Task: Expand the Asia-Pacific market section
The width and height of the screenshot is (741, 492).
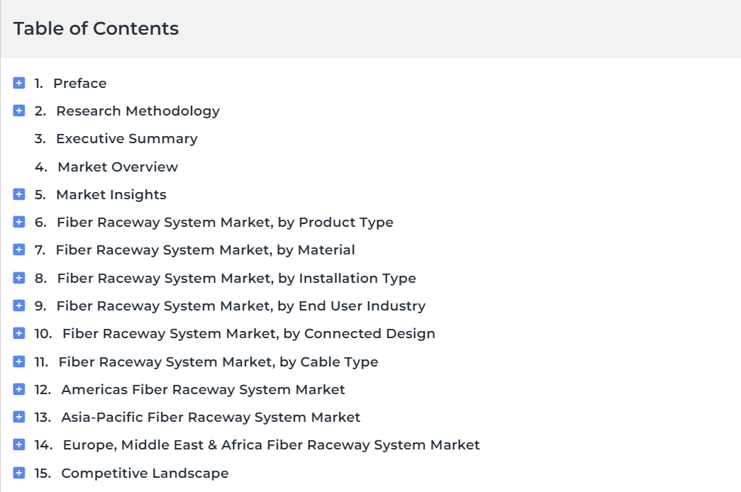Action: coord(19,417)
